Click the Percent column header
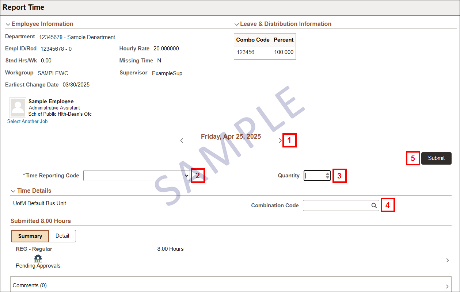The image size is (460, 292). click(x=284, y=40)
